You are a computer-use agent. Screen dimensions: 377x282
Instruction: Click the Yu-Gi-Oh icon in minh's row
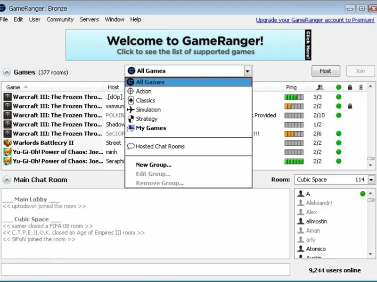[x=8, y=152]
